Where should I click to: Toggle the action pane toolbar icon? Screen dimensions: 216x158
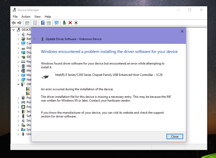click(49, 23)
